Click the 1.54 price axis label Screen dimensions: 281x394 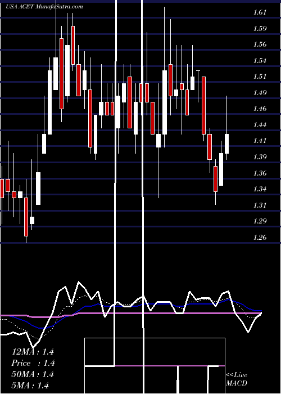pos(260,61)
